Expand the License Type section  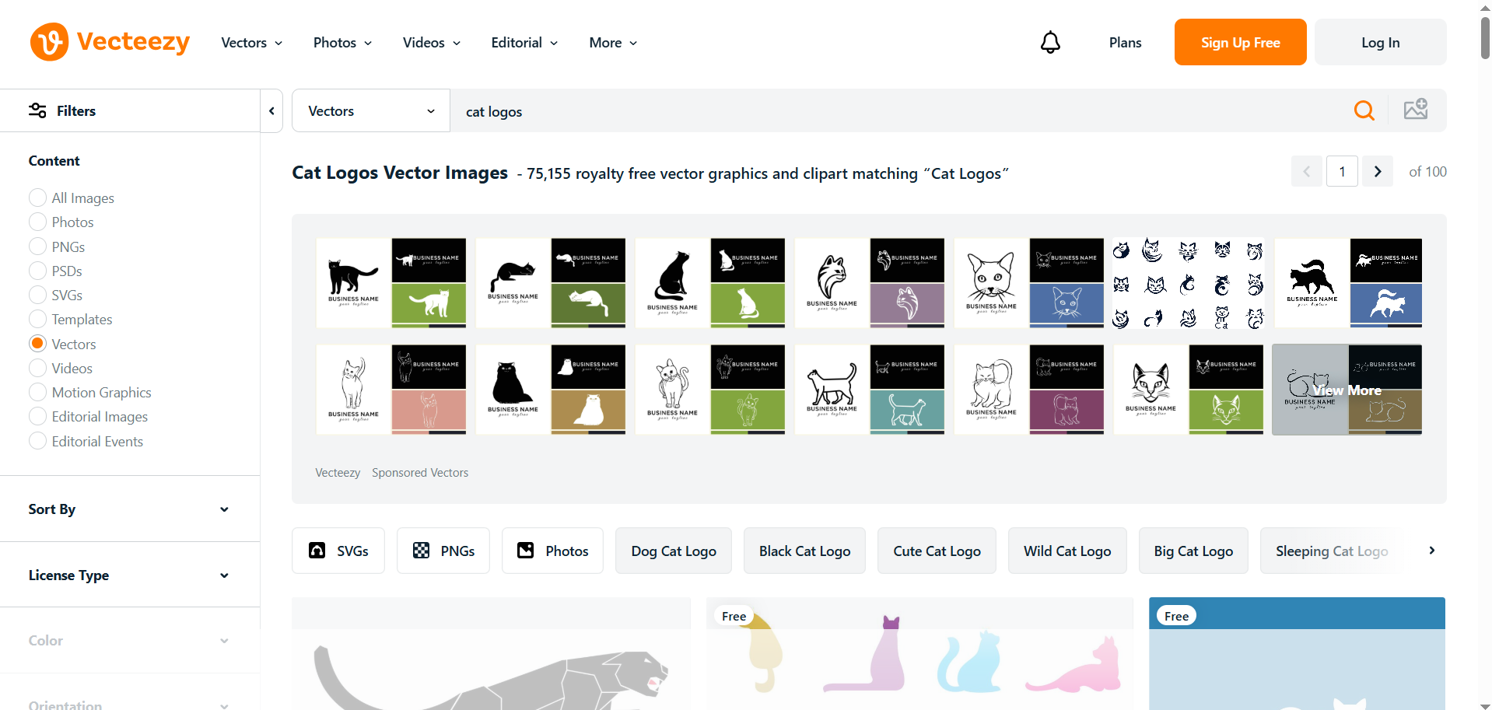(224, 575)
